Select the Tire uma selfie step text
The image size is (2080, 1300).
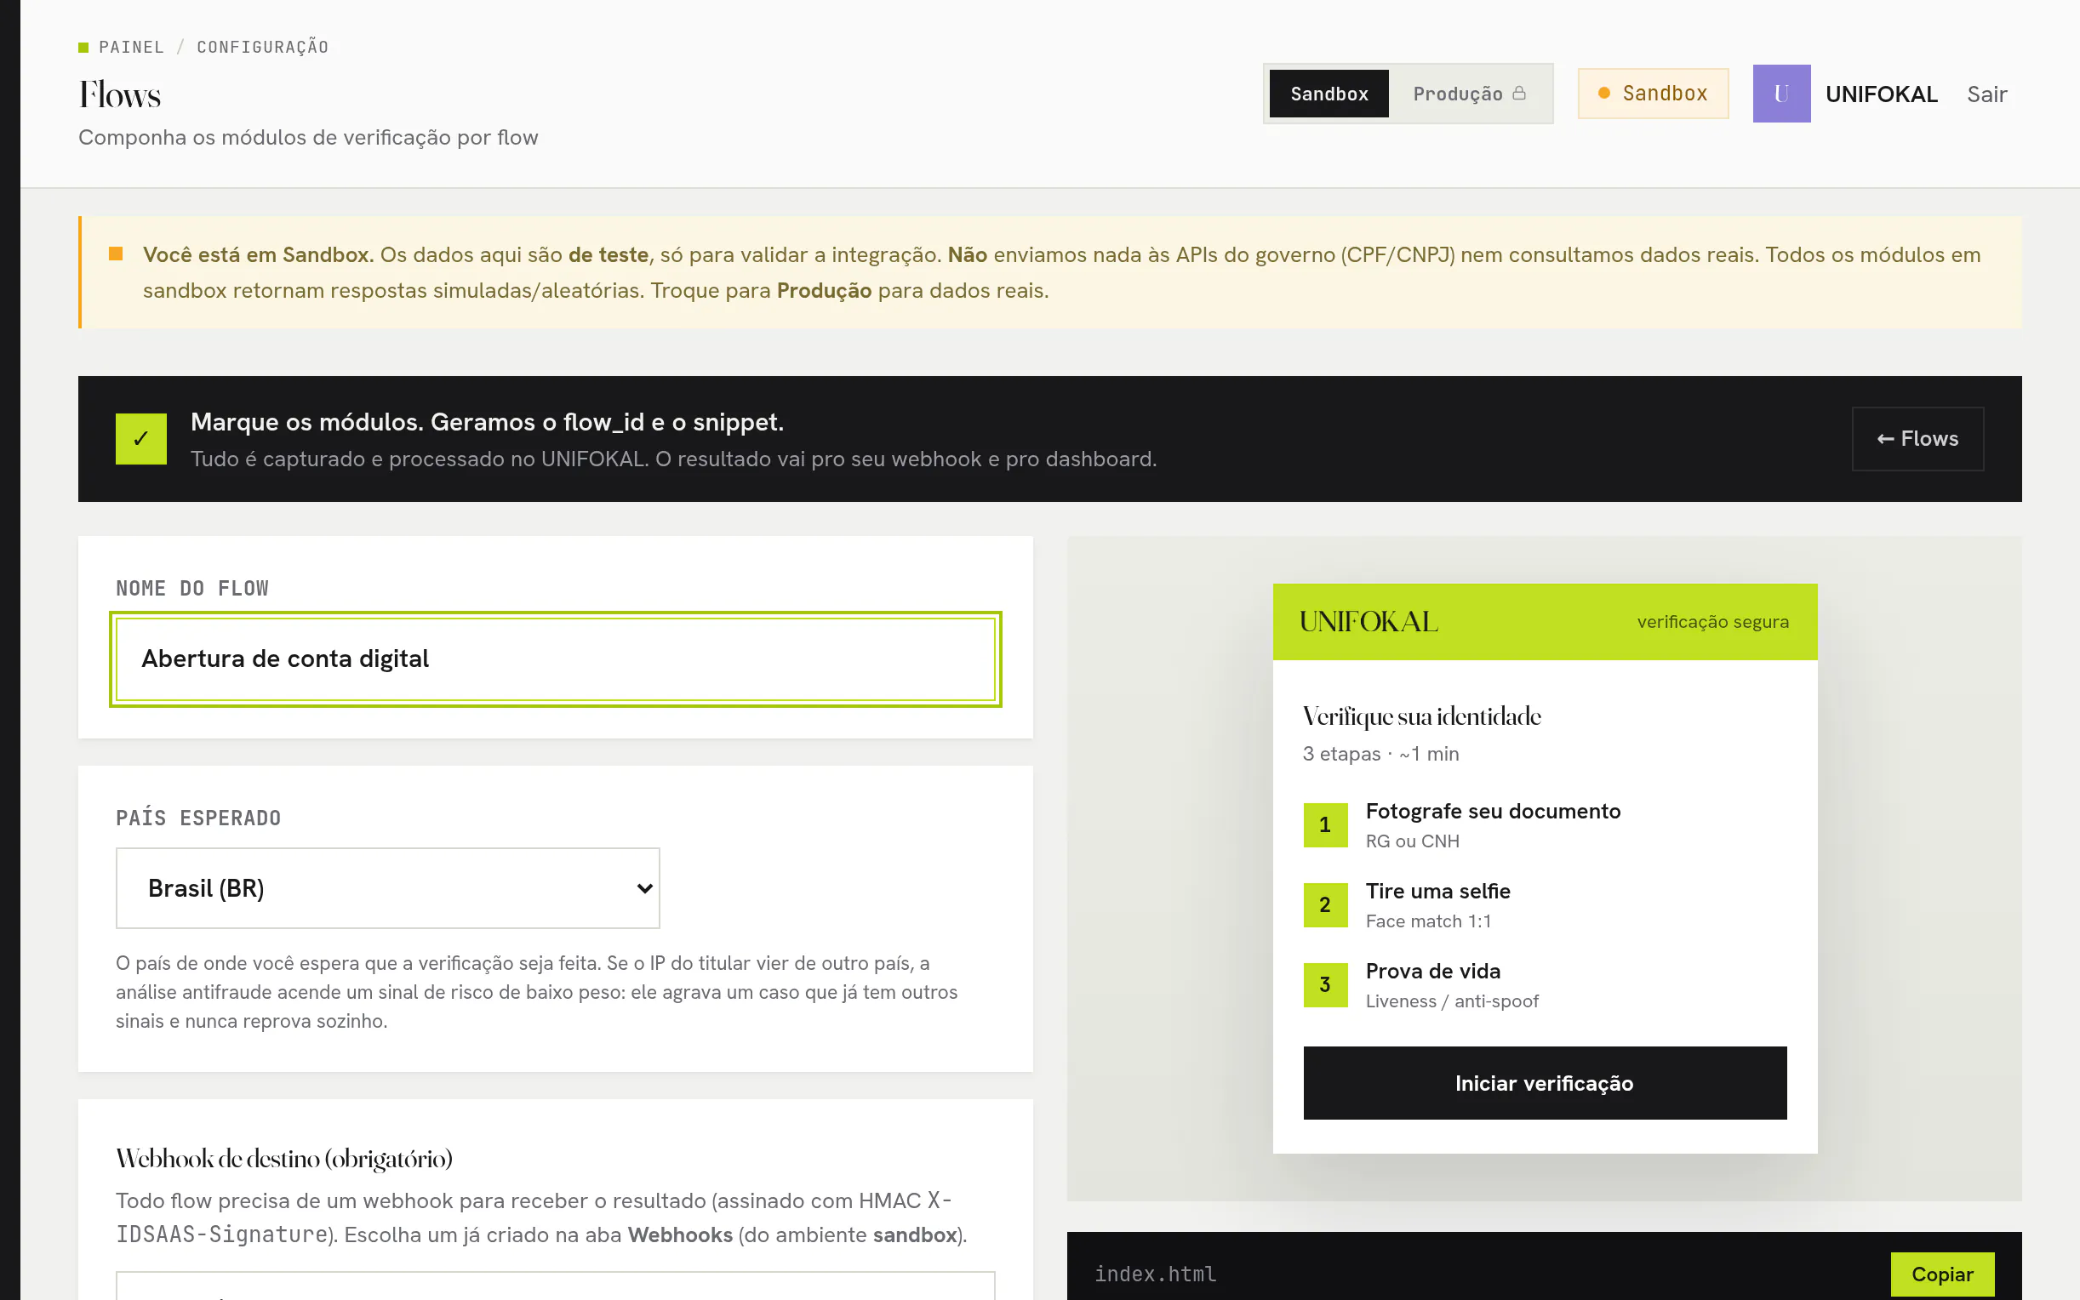[x=1437, y=891]
